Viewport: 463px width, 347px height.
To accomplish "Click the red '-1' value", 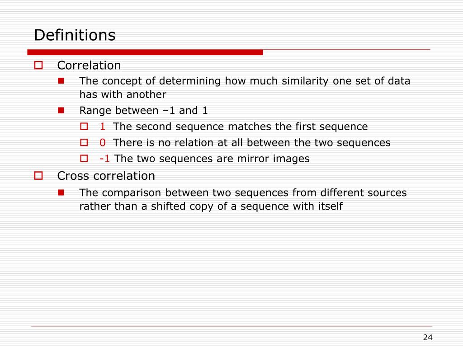I will point(104,159).
